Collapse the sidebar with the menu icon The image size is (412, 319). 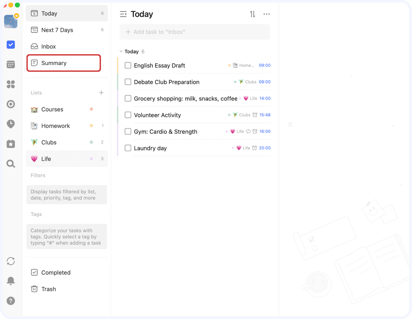pos(123,14)
